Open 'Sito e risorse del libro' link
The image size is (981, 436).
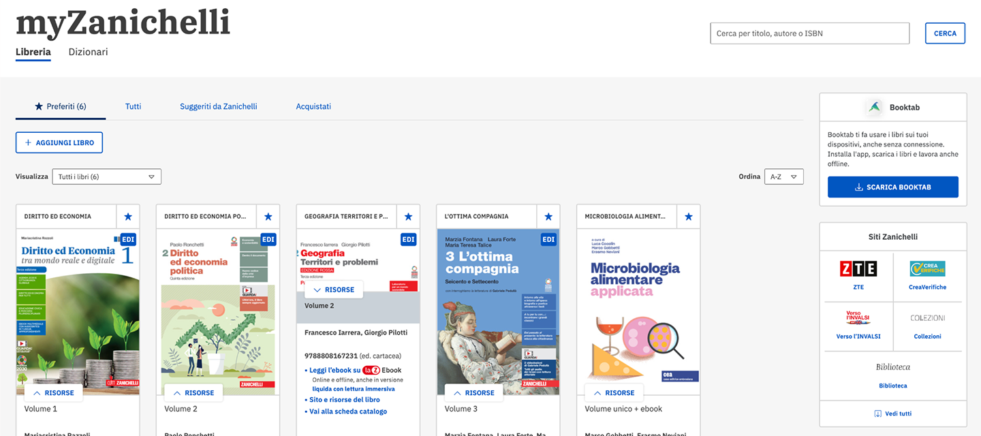click(345, 400)
